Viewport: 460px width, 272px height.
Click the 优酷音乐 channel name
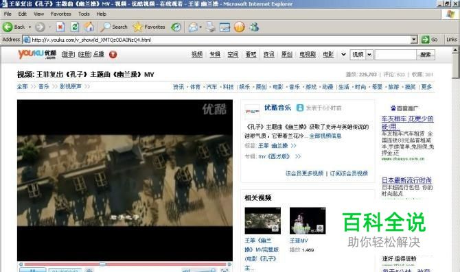(x=277, y=108)
